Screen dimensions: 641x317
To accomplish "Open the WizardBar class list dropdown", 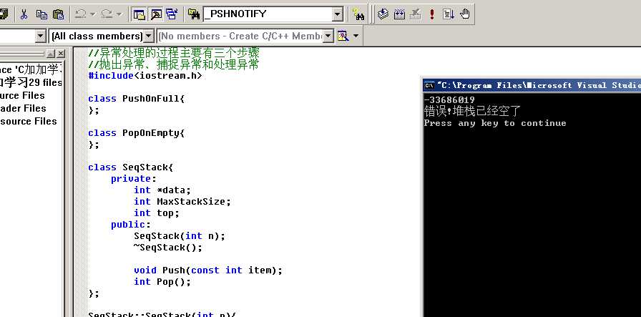I will click(40, 36).
